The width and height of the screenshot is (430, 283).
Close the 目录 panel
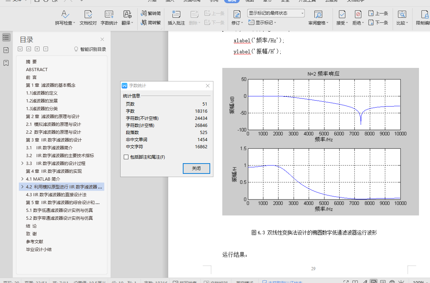coord(102,39)
